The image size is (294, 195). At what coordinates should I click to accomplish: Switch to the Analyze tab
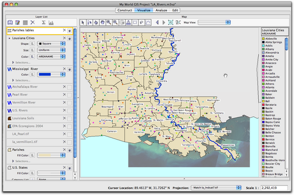tap(161, 10)
